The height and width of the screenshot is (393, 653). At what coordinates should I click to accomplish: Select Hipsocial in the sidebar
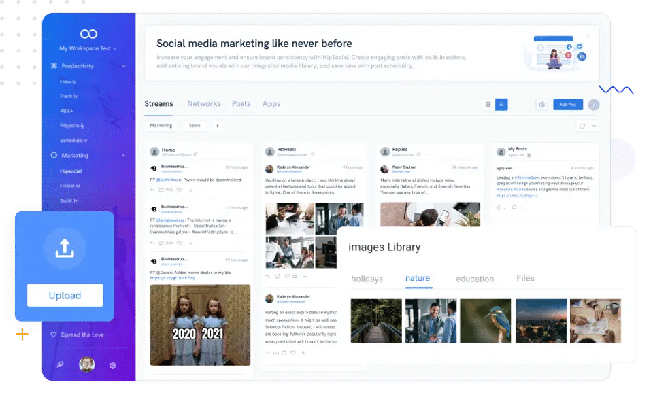(71, 171)
